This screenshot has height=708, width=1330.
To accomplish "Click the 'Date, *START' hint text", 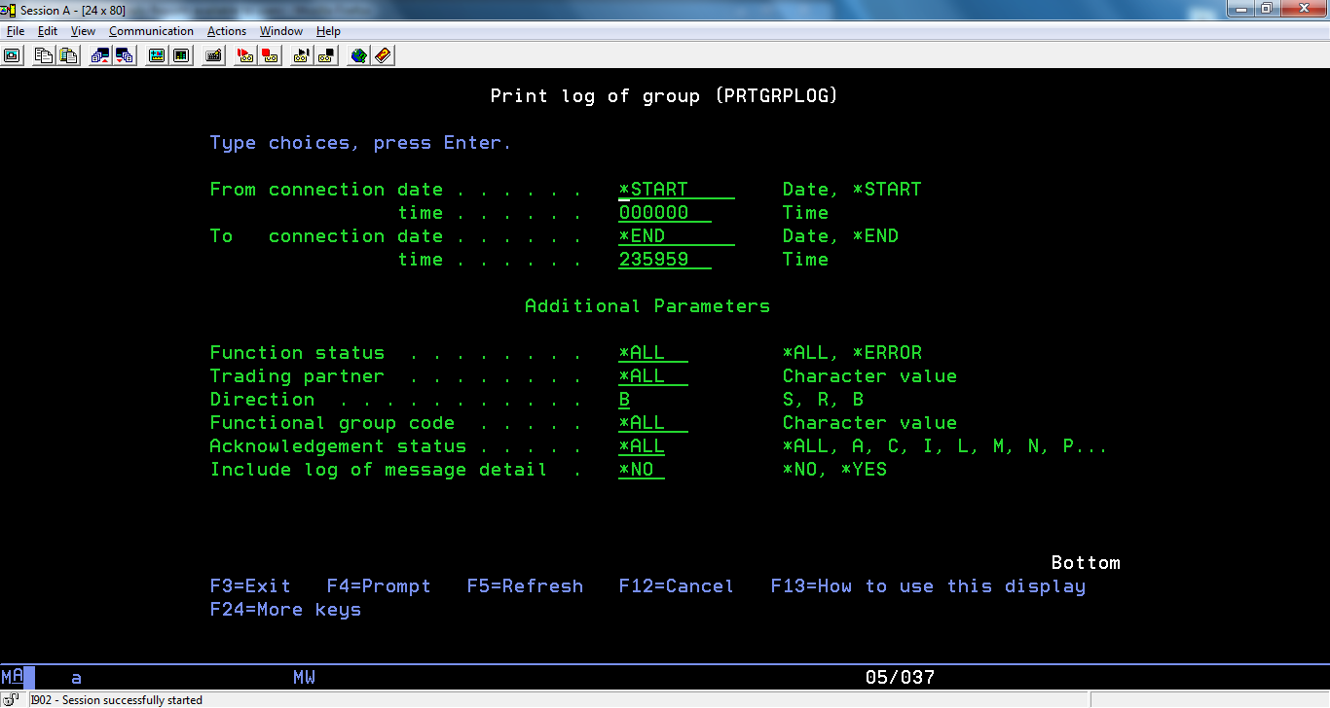I will [x=852, y=190].
